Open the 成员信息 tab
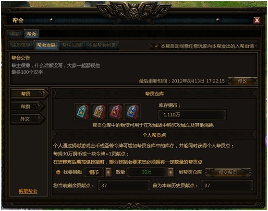 coord(21,45)
